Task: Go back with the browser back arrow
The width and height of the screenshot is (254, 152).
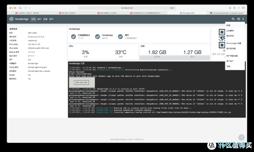Action: coord(25,8)
